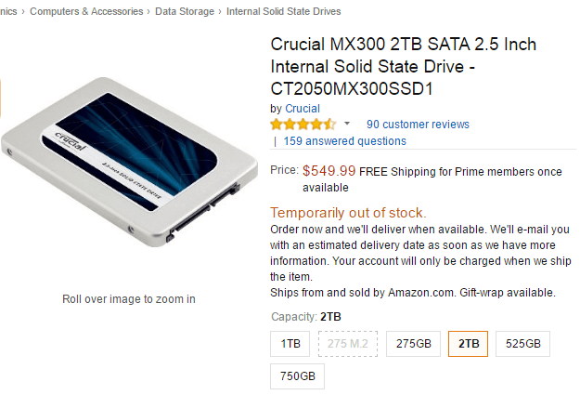Choose the 525GB capacity option

click(x=522, y=344)
